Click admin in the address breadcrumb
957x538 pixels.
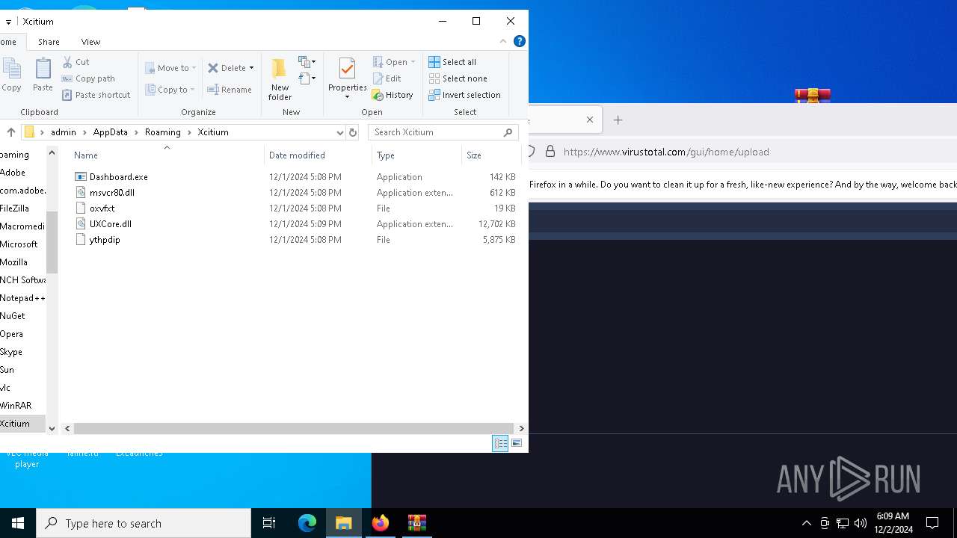coord(64,132)
